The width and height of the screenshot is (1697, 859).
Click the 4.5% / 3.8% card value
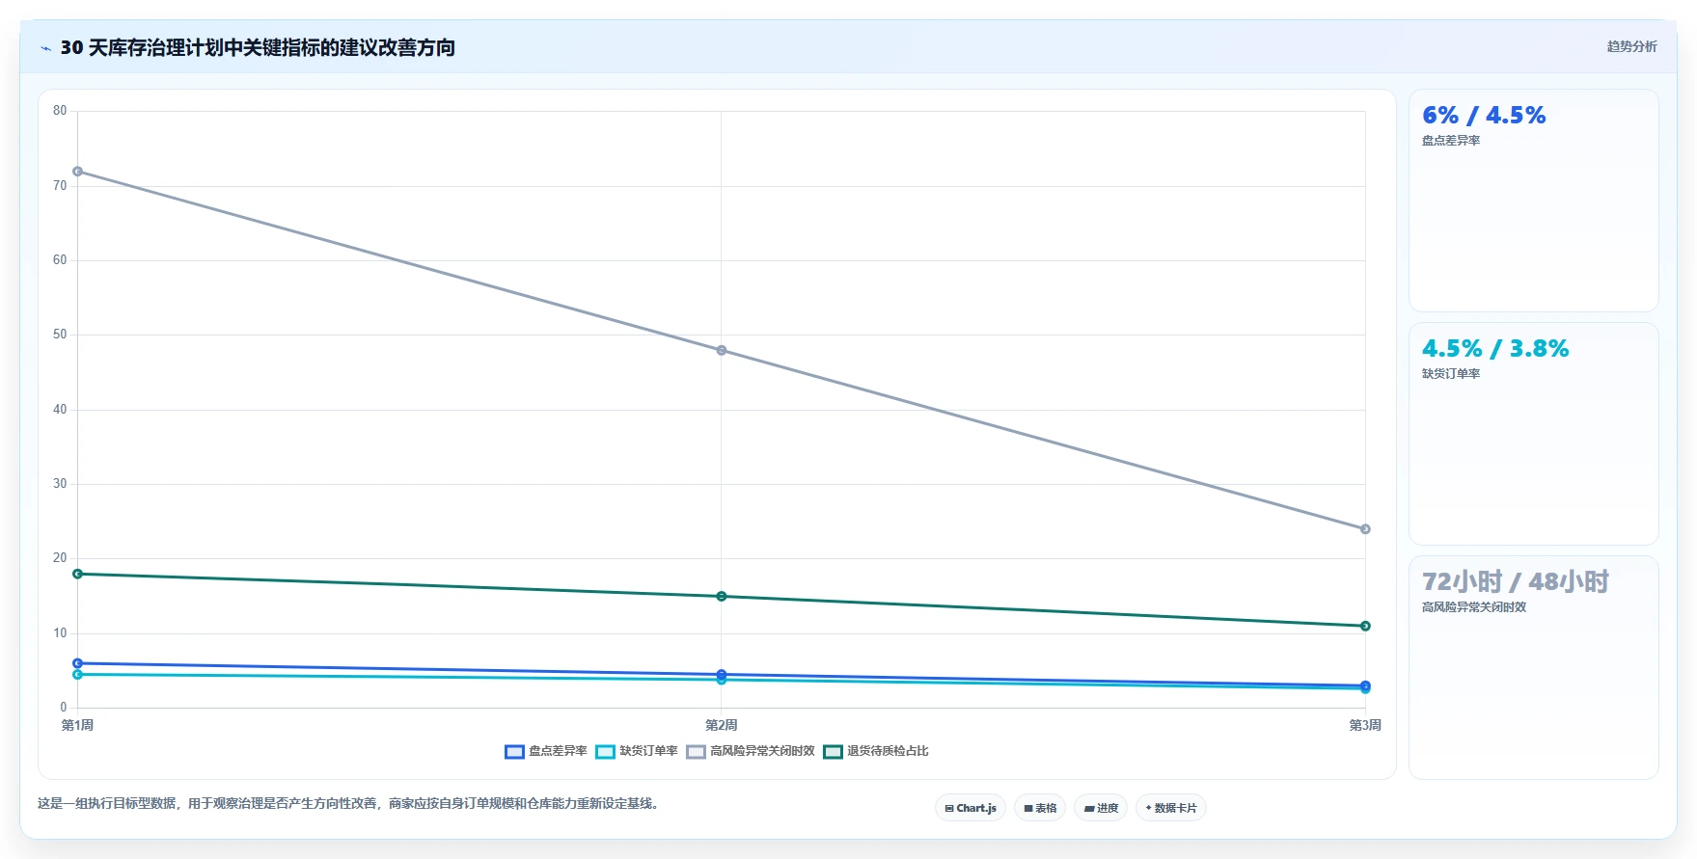pos(1495,349)
